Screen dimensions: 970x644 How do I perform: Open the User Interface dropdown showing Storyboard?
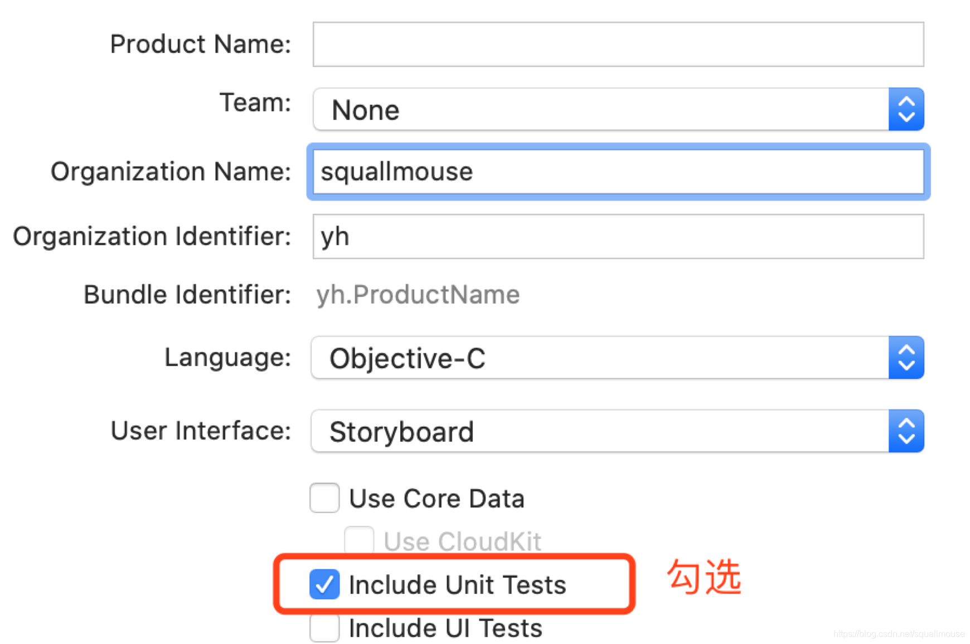pos(600,432)
